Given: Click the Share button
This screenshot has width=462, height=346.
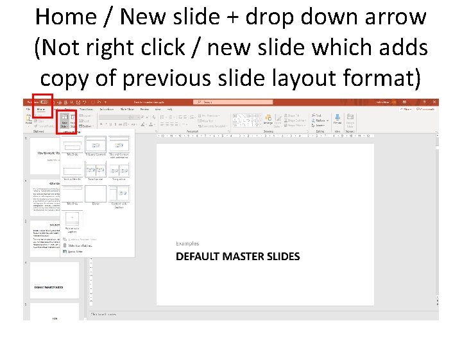Looking at the screenshot, I should [x=406, y=109].
